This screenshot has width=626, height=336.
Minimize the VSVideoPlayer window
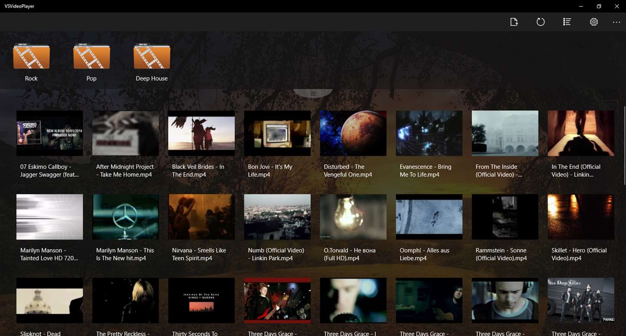coord(581,6)
